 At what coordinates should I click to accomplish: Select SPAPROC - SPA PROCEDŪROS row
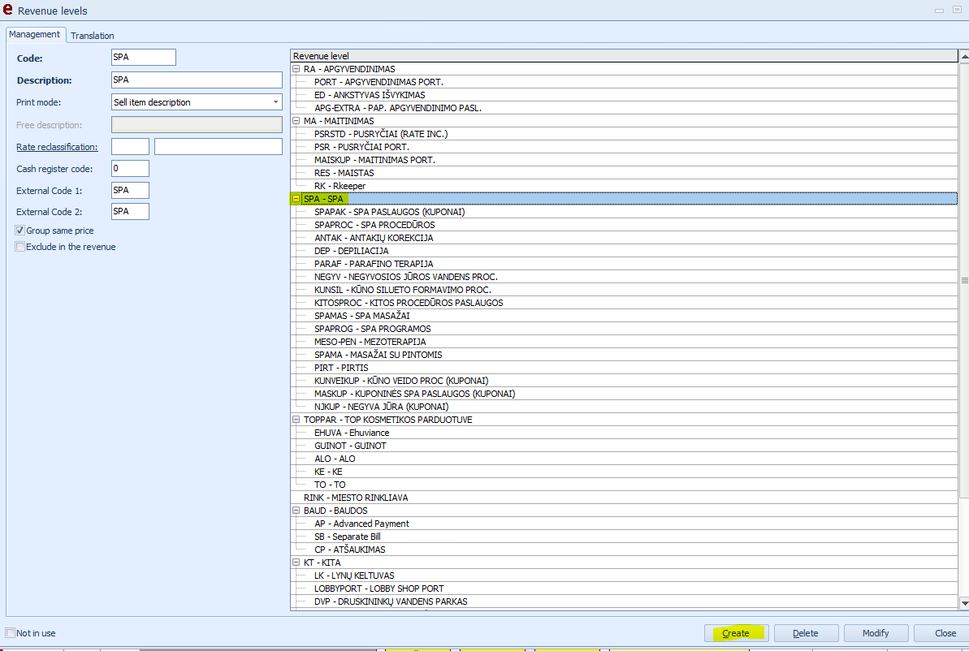[x=624, y=225]
